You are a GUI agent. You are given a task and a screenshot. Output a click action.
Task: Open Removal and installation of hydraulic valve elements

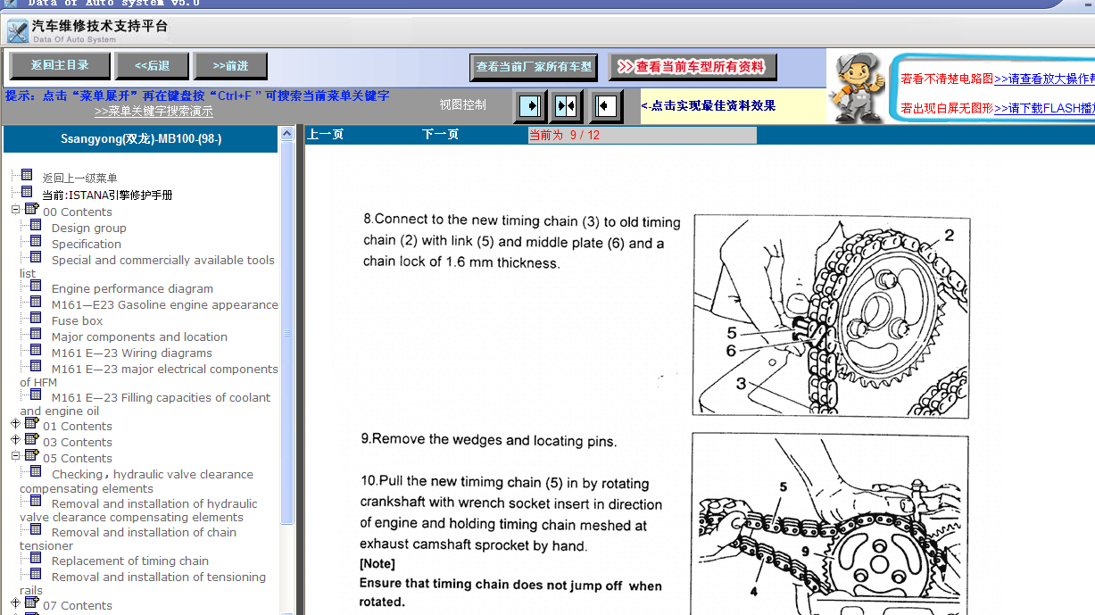[138, 510]
